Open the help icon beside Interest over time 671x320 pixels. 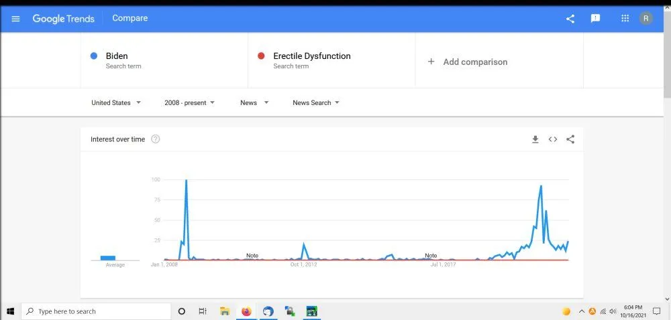(156, 139)
